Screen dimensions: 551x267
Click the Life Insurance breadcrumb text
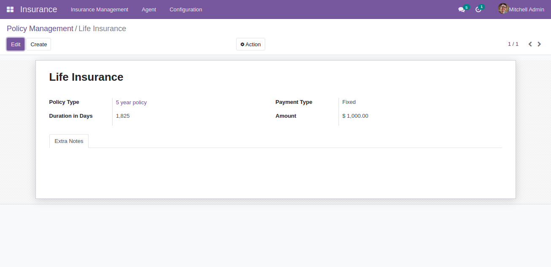coord(102,29)
